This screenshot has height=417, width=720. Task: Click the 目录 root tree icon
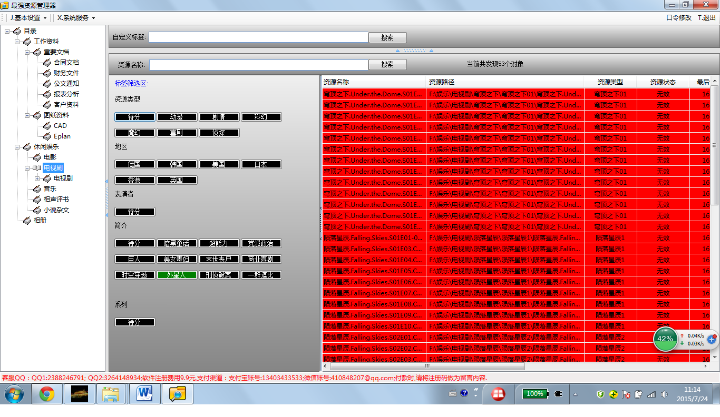coord(17,31)
